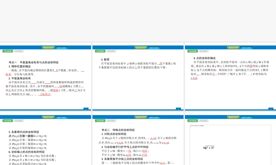Select 考点梳理 button on slide 2
Viewport: 276px width, 165px height.
[x=8, y=51]
